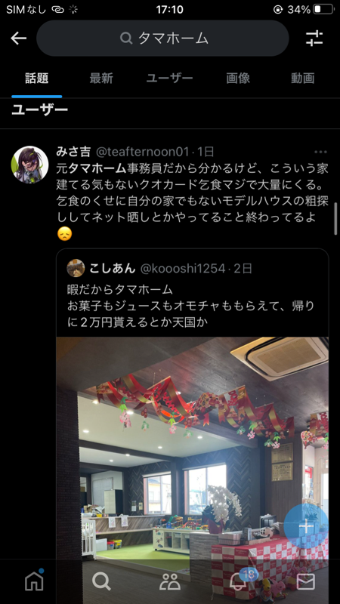This screenshot has width=340, height=604.
Task: Switch to the ユーザー tab
Action: click(x=169, y=79)
